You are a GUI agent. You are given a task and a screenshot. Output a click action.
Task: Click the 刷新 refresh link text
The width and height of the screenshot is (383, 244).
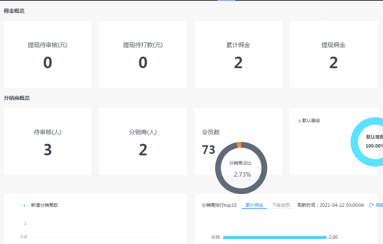point(379,205)
